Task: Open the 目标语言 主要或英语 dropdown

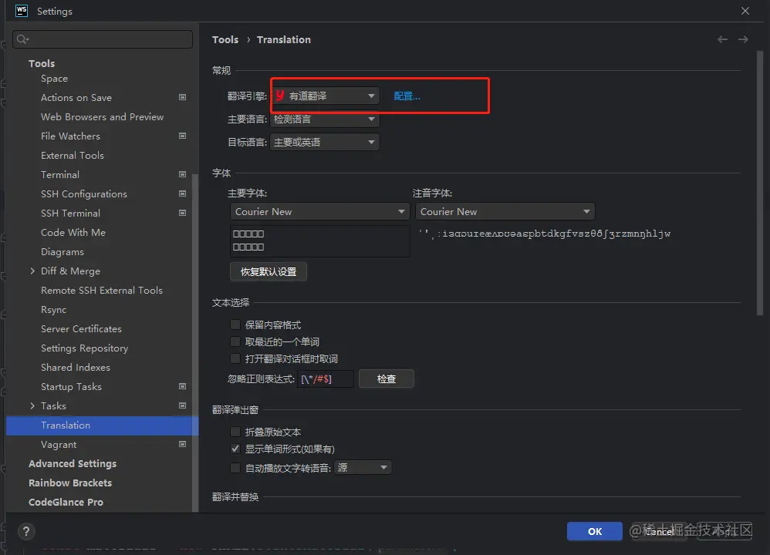Action: pyautogui.click(x=325, y=142)
